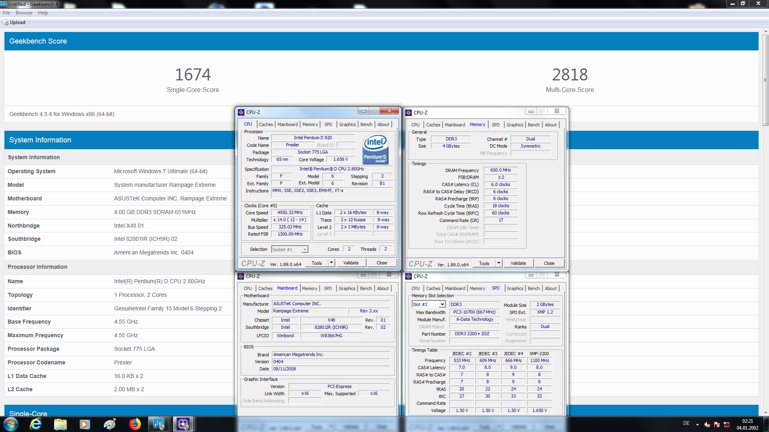Click the Command Rate value 1T
Viewport: 769px width, 432px height.
[501, 220]
